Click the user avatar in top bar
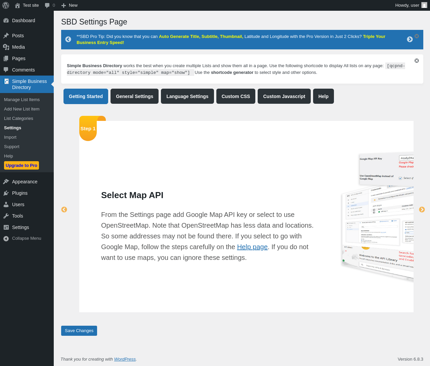 coord(424,5)
